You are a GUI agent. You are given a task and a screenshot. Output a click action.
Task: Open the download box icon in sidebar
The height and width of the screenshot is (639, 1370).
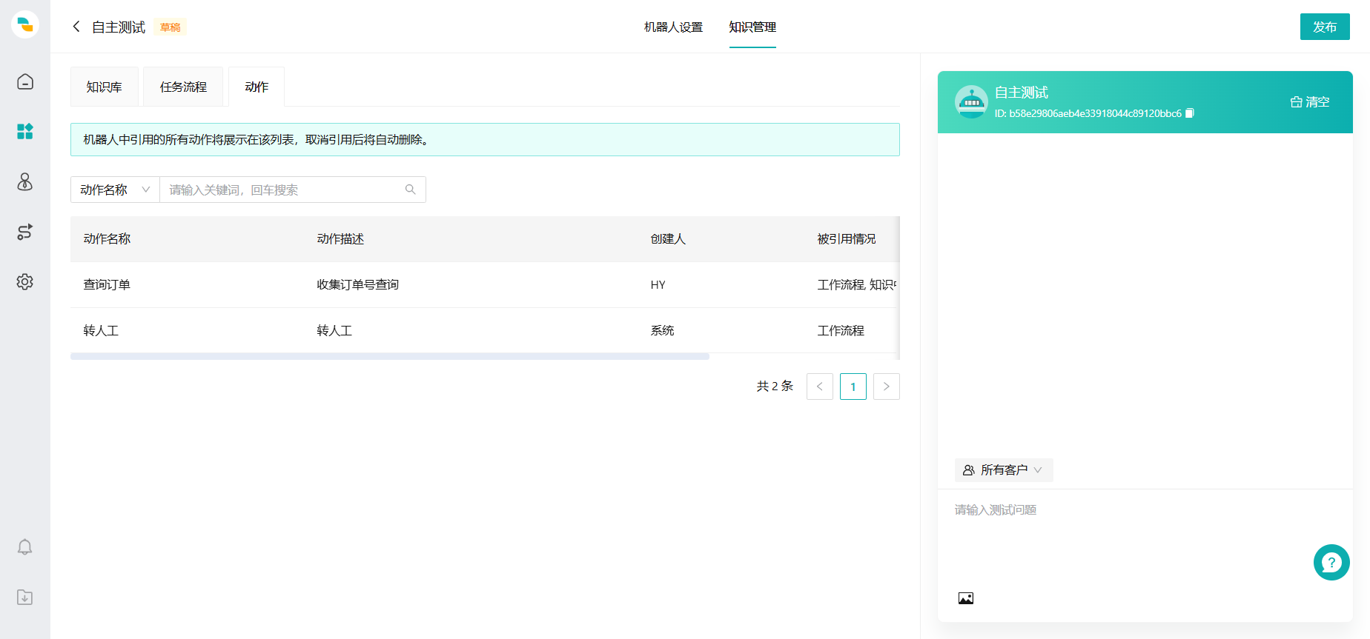coord(25,598)
